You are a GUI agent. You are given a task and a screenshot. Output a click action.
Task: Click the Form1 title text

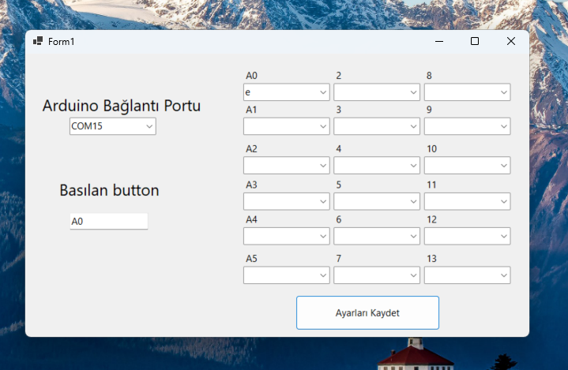click(61, 42)
